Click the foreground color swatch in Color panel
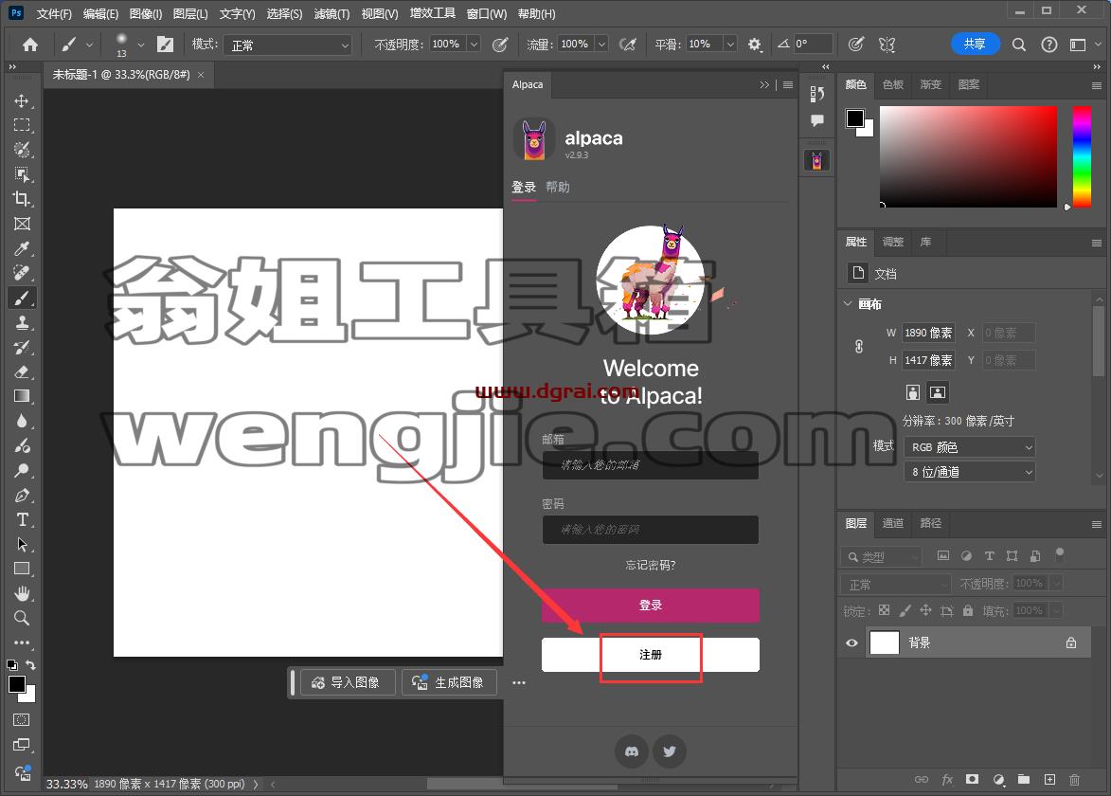 (x=855, y=118)
